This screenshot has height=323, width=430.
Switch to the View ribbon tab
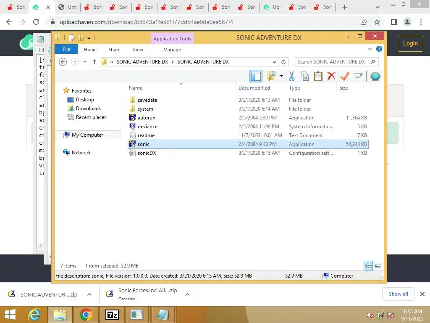(138, 50)
